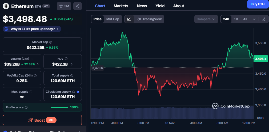Add Ethereum to watchlist via the star button
Screen dimensions: 269x132
pos(64,6)
